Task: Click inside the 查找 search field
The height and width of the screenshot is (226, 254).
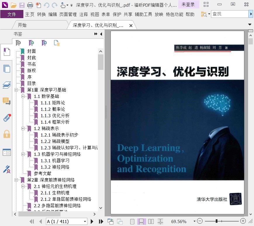Action: (x=229, y=14)
